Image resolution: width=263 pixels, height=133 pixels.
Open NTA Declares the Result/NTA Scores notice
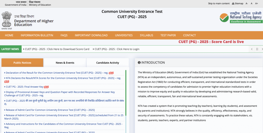63,78
